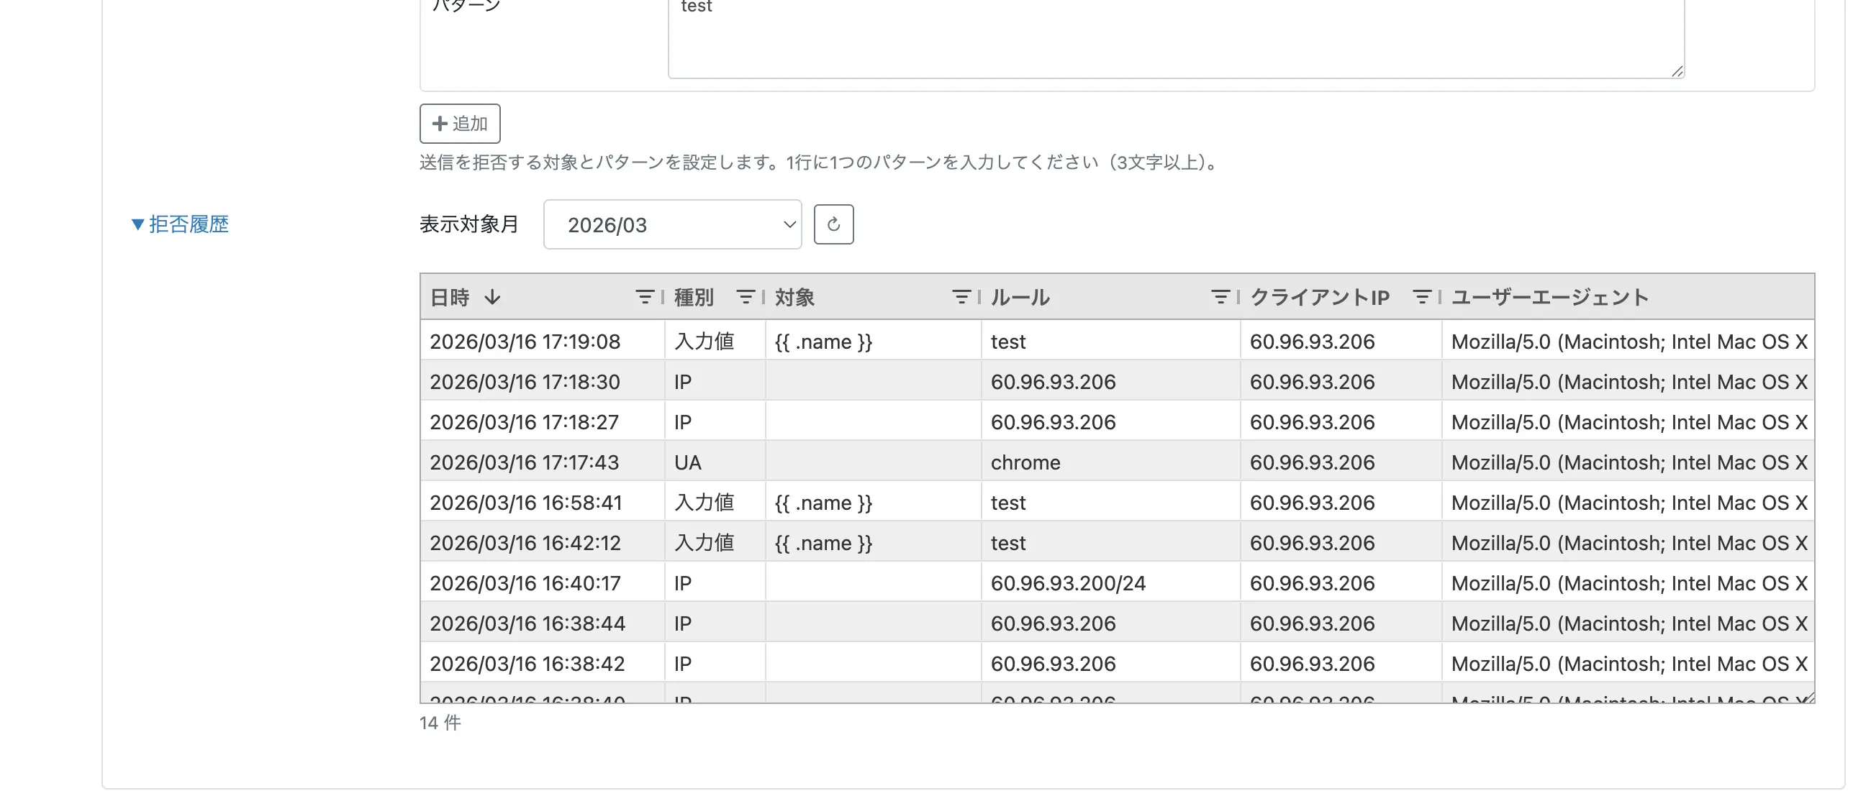Click the 2026/03/16 16:38:44 date cell

click(x=527, y=623)
